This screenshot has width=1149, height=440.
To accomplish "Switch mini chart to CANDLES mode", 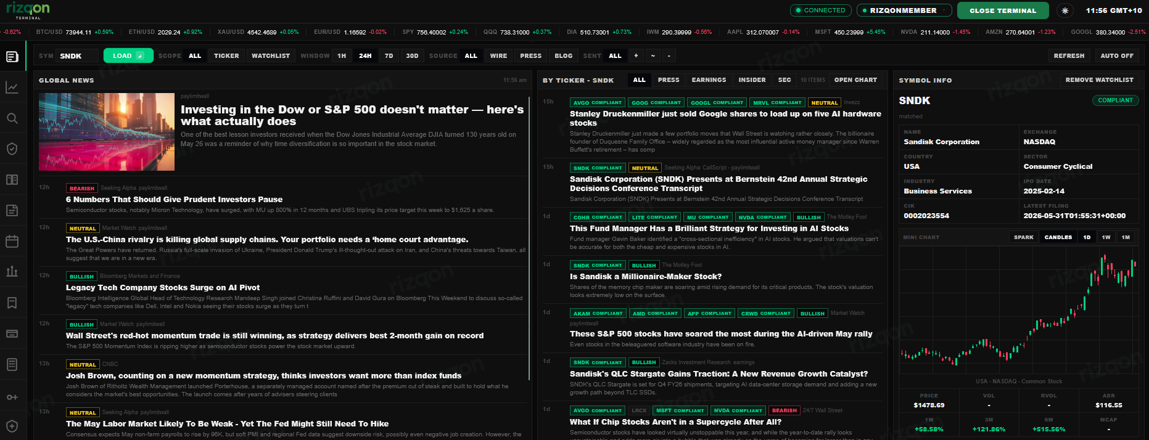I will (1058, 237).
